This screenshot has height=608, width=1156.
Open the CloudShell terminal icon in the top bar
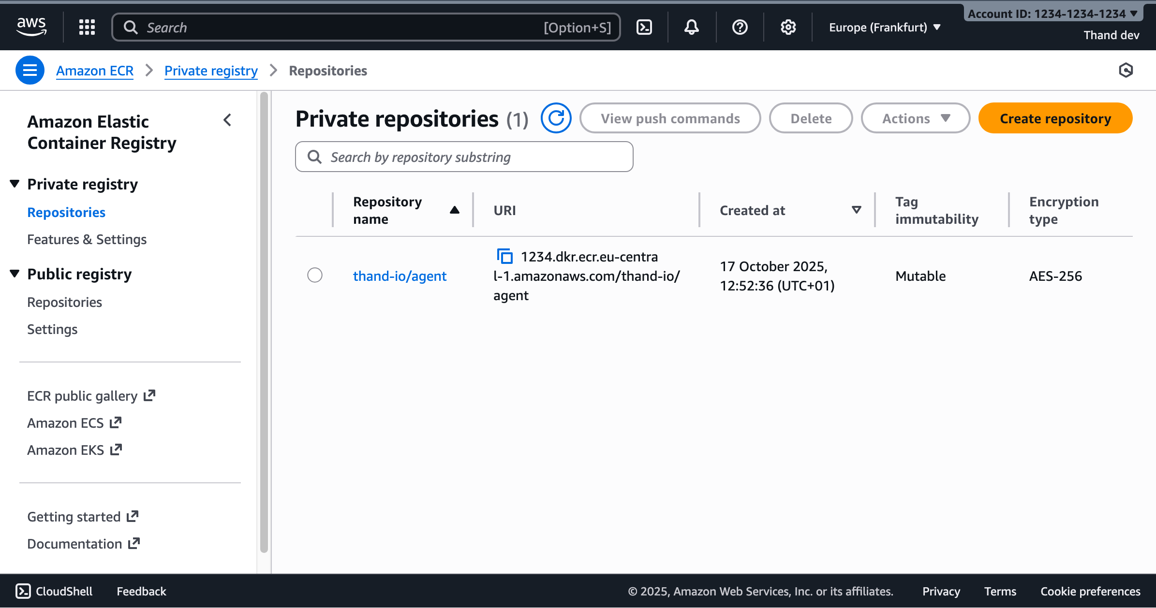pyautogui.click(x=644, y=27)
